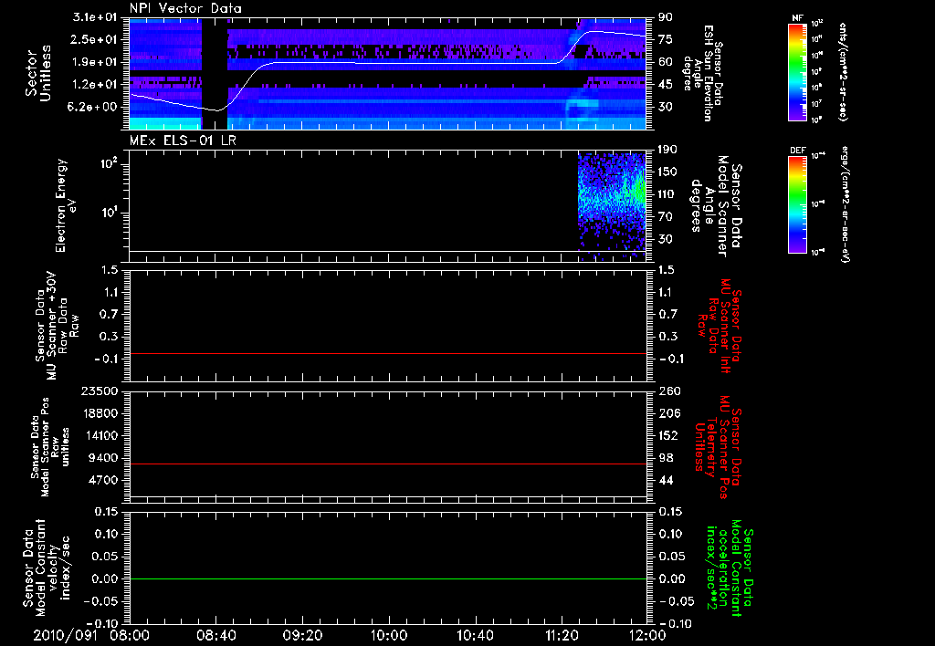Screen dimensions: 935x646
Task: Click the 'NF' label above color bar
Action: coord(798,18)
